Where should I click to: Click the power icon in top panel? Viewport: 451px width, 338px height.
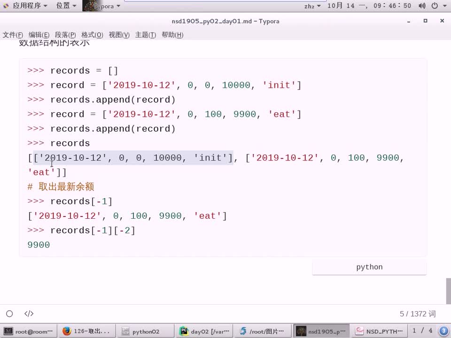(435, 6)
